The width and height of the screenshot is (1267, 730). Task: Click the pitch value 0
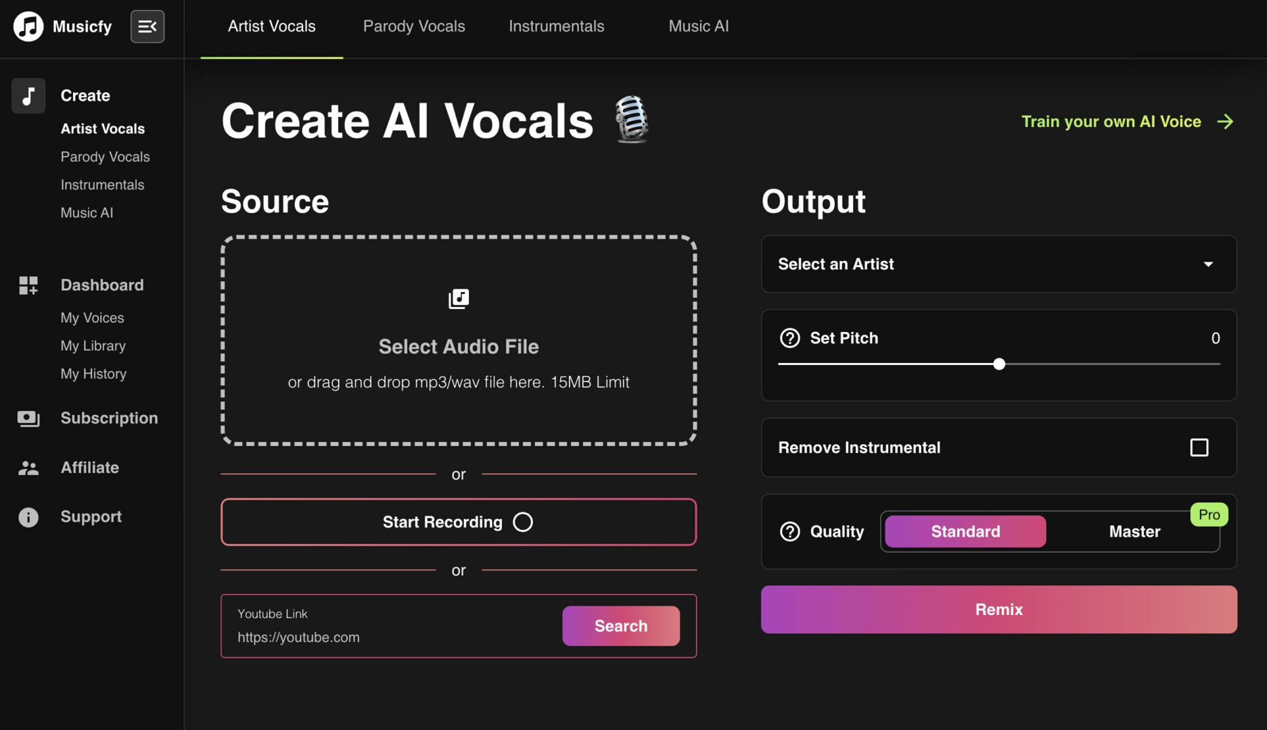tap(1215, 338)
